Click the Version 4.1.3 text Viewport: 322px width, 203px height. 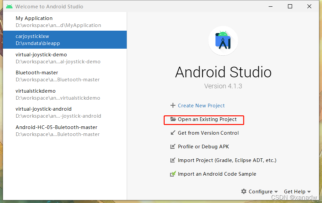point(223,86)
